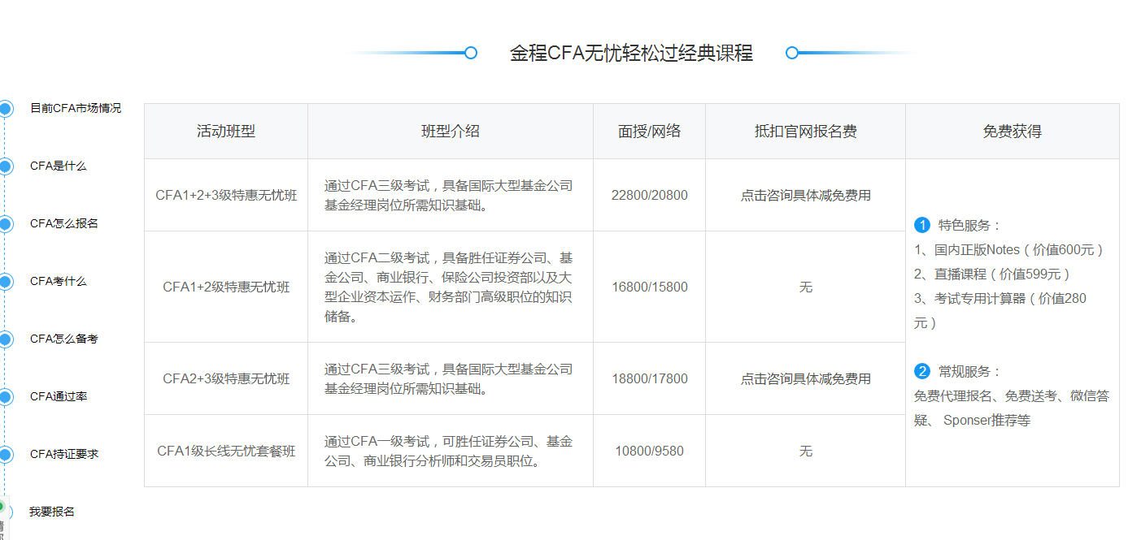Click the circle marker next to CFA是什么
This screenshot has height=540, width=1128.
[x=7, y=166]
